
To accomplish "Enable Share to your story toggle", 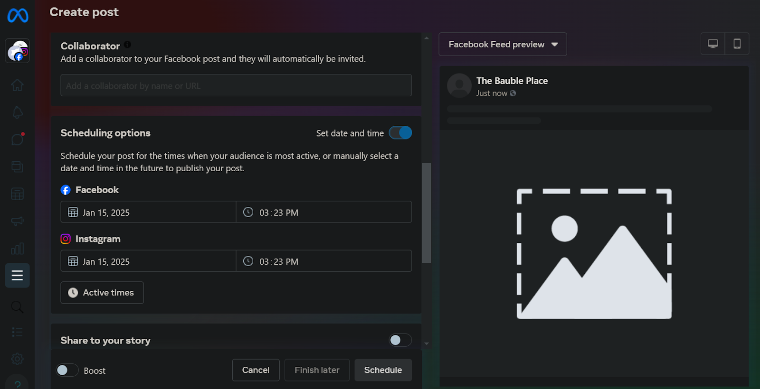I will (400, 340).
